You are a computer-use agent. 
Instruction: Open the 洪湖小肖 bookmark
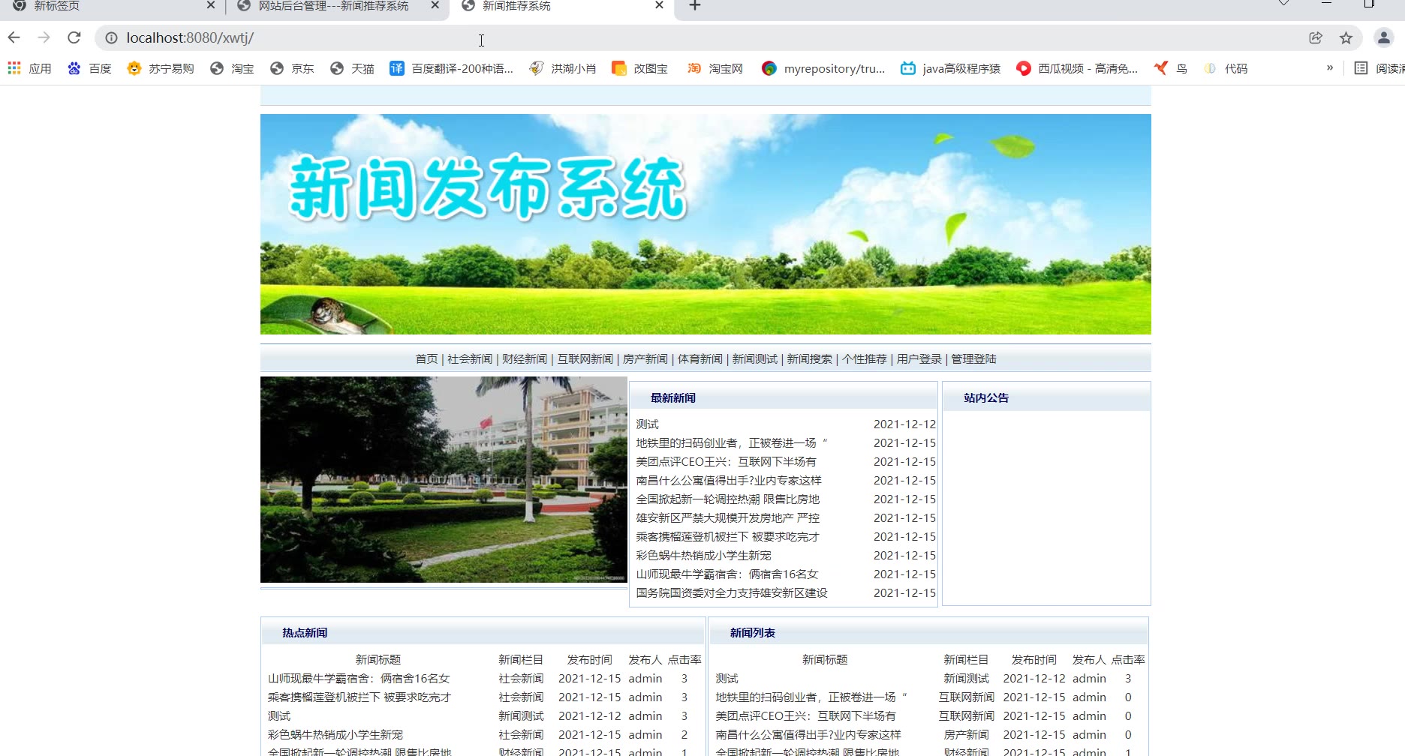(x=563, y=68)
